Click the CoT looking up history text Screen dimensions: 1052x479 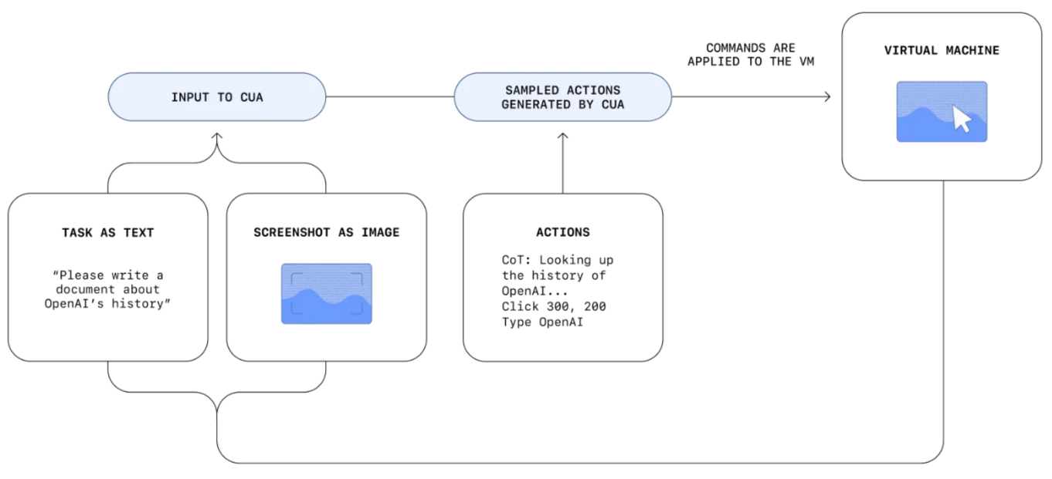pos(558,275)
